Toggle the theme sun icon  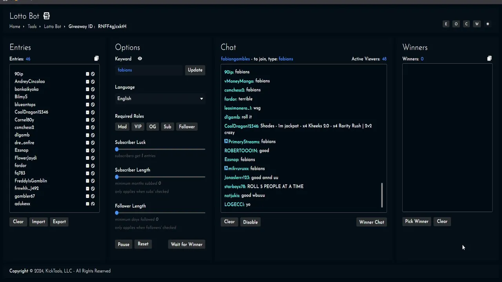(487, 24)
